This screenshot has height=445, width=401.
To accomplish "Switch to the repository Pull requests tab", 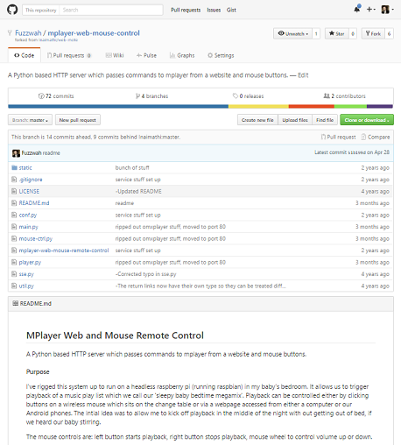I will [x=69, y=55].
